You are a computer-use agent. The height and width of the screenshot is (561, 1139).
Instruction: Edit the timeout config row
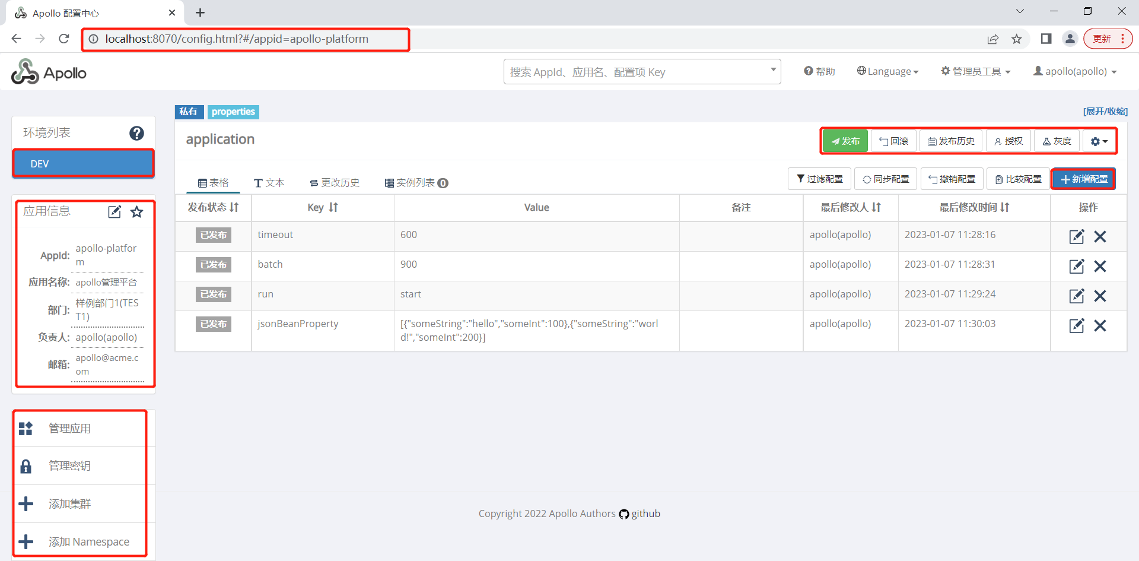(x=1077, y=236)
